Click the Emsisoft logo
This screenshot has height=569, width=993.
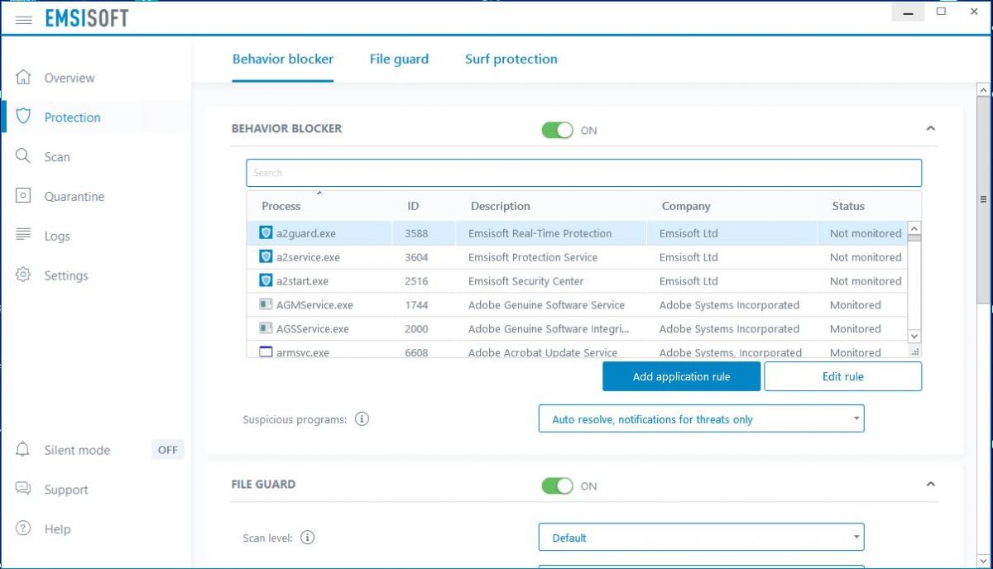click(x=87, y=18)
